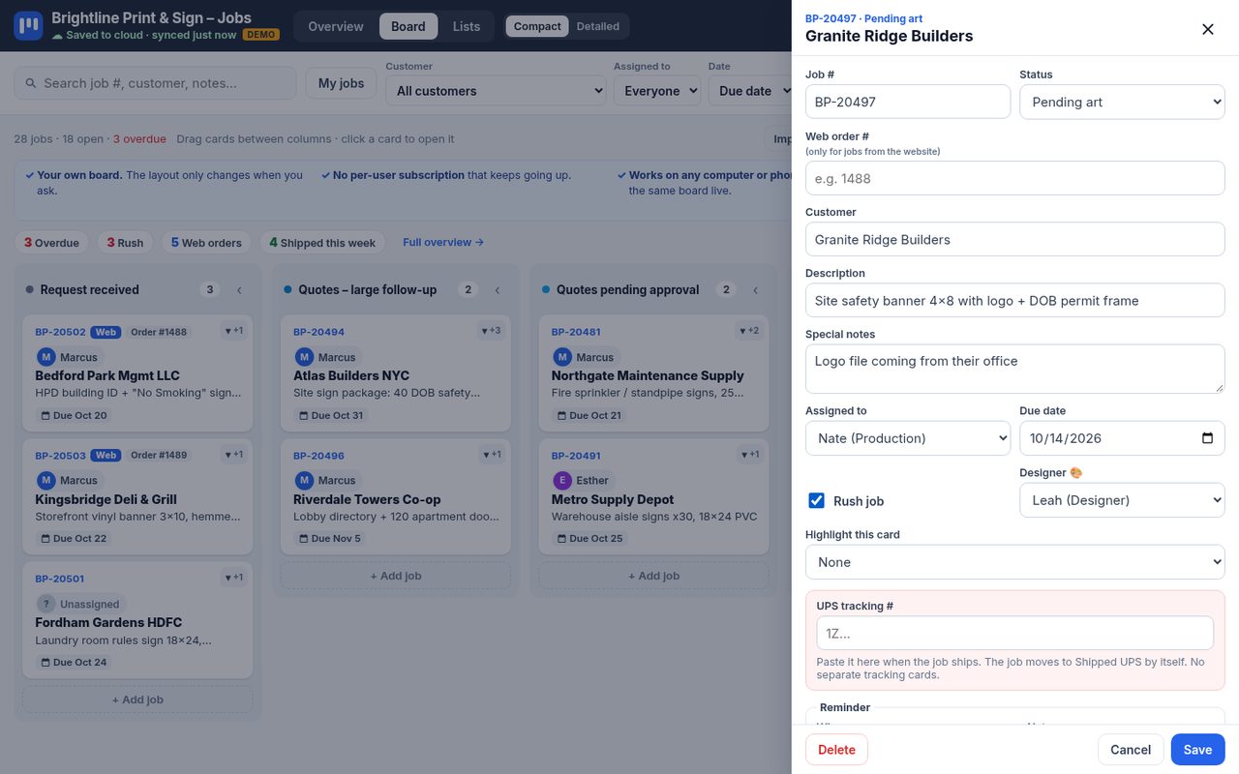Collapse the Quotes – large follow-up column

click(498, 290)
